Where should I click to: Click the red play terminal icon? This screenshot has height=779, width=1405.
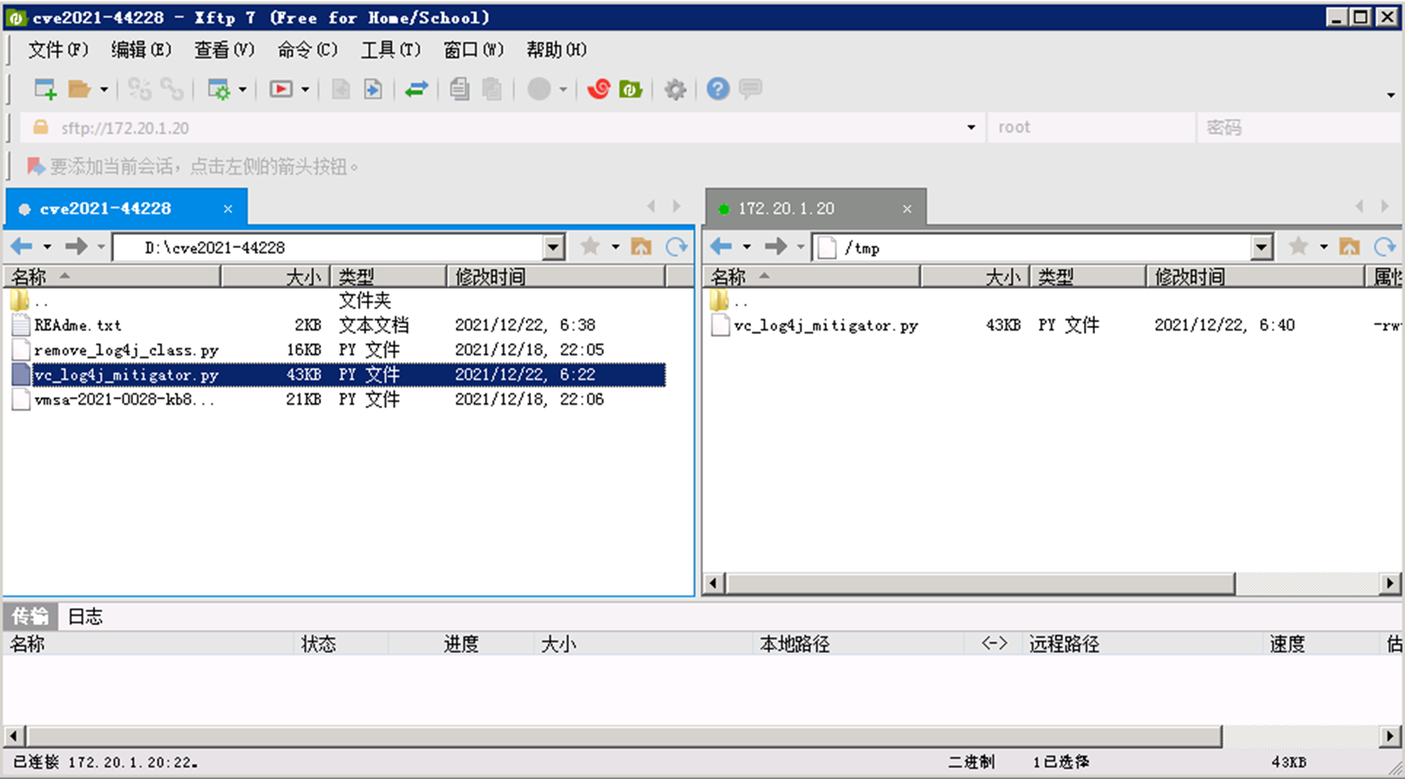pos(281,89)
